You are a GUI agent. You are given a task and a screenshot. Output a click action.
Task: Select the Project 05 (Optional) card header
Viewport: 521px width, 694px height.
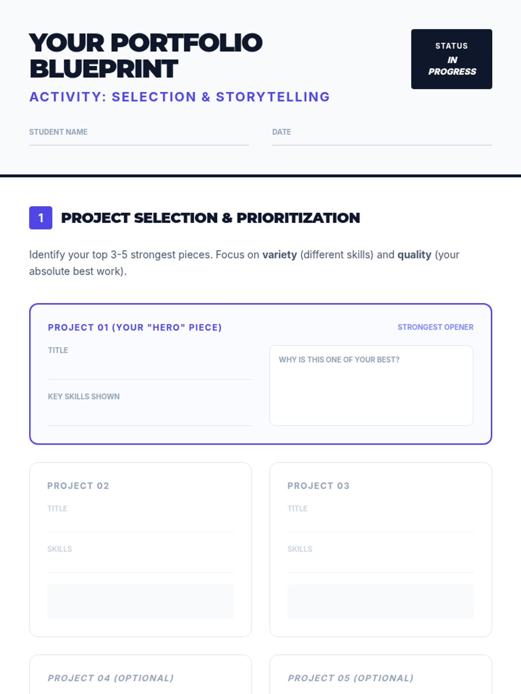[x=351, y=678]
